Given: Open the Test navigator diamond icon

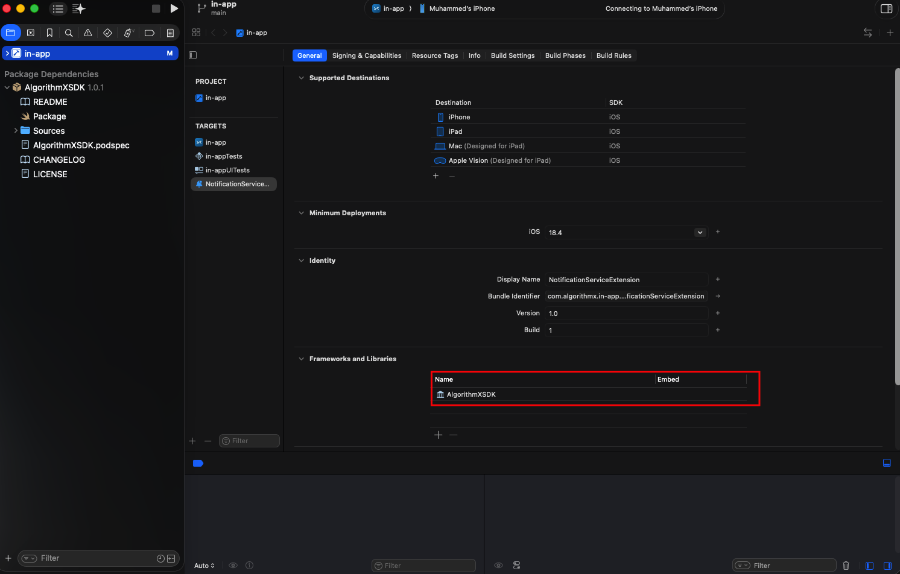Looking at the screenshot, I should coord(107,33).
